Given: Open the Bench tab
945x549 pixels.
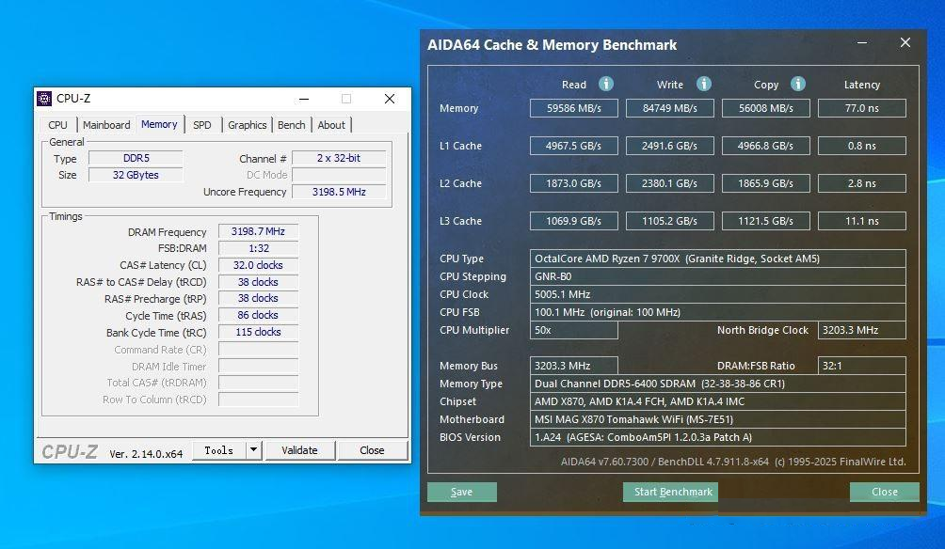Looking at the screenshot, I should tap(291, 125).
